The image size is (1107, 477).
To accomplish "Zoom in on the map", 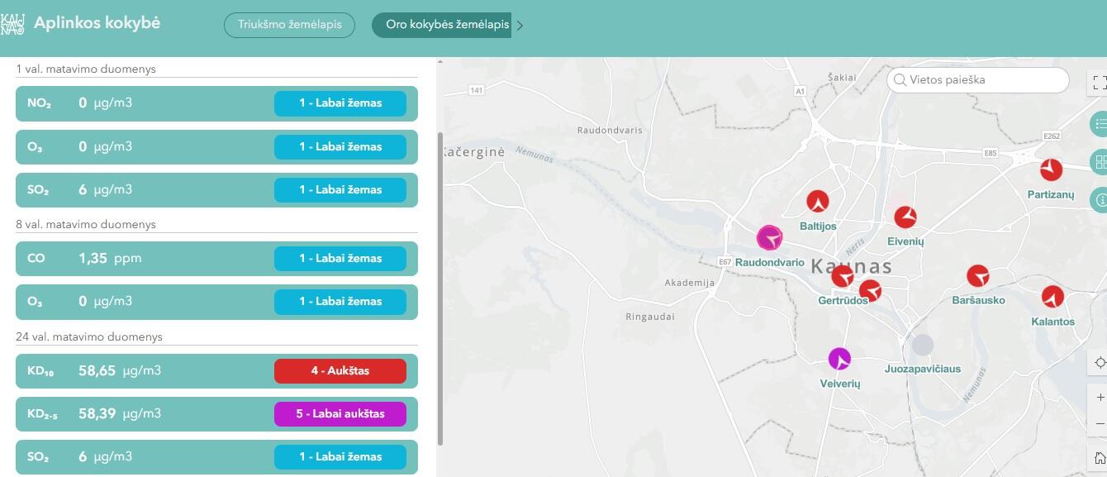I will point(1099,398).
